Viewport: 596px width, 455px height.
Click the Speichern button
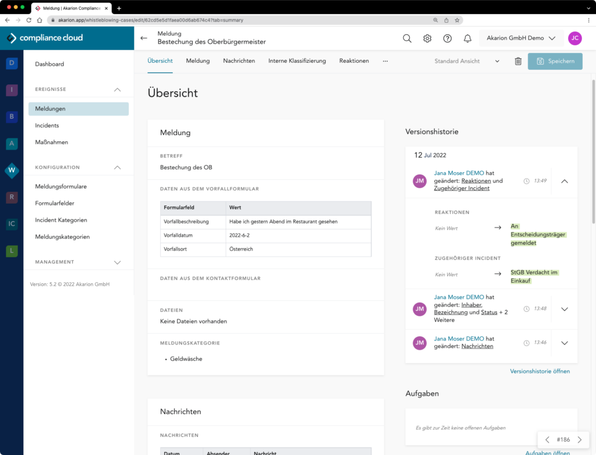point(555,61)
